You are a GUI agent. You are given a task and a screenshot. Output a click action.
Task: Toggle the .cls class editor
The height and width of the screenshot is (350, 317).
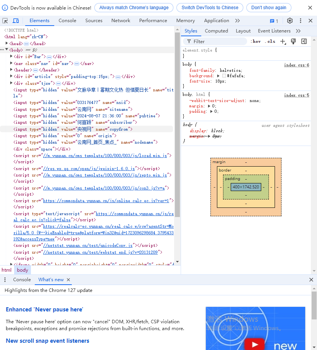[x=270, y=41]
